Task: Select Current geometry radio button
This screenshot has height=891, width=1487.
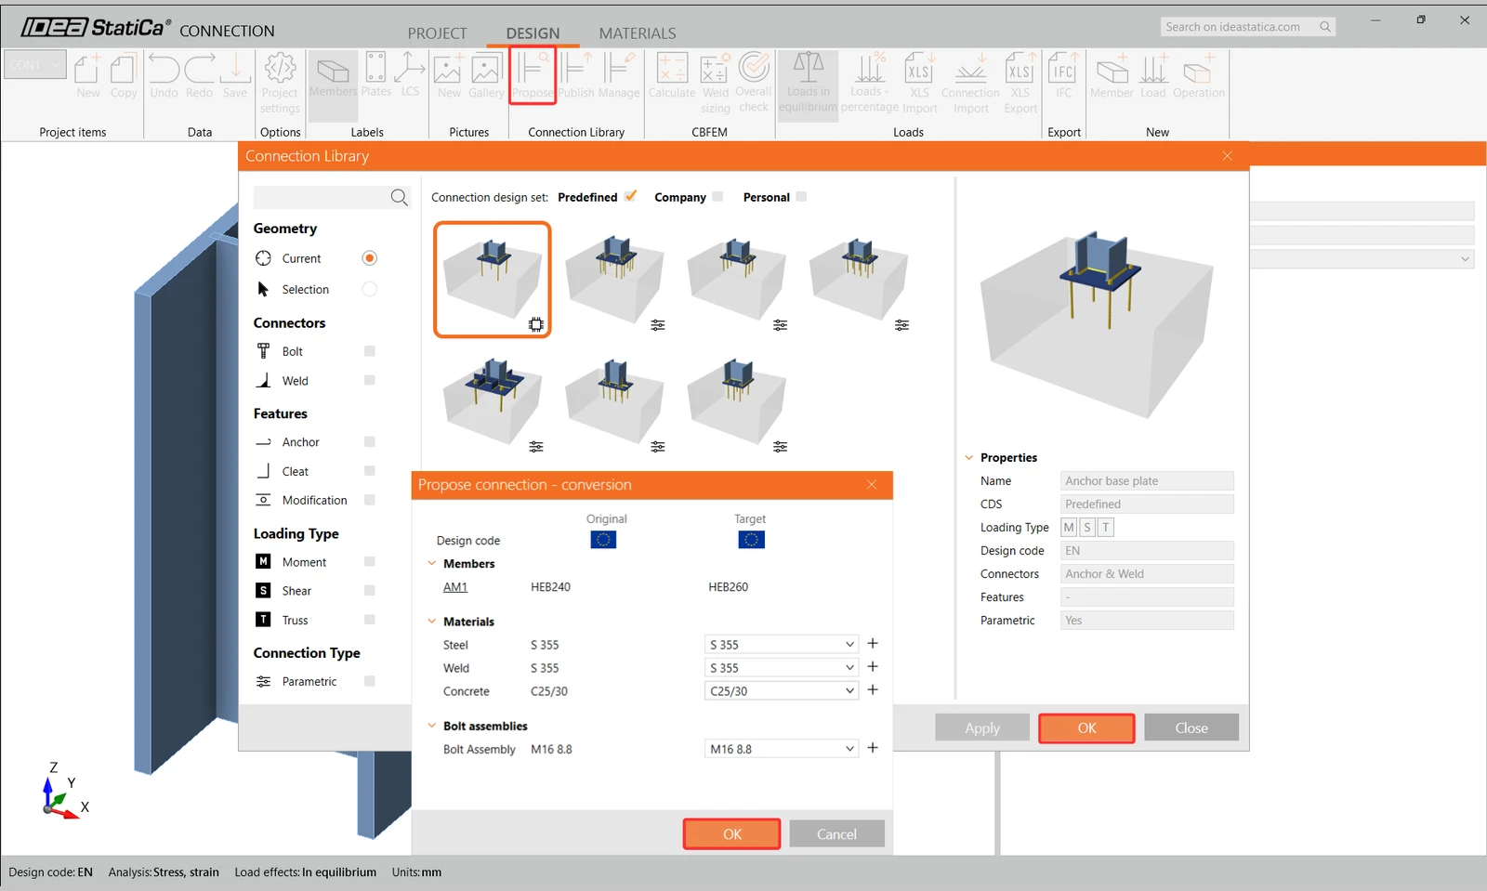Action: click(x=370, y=258)
